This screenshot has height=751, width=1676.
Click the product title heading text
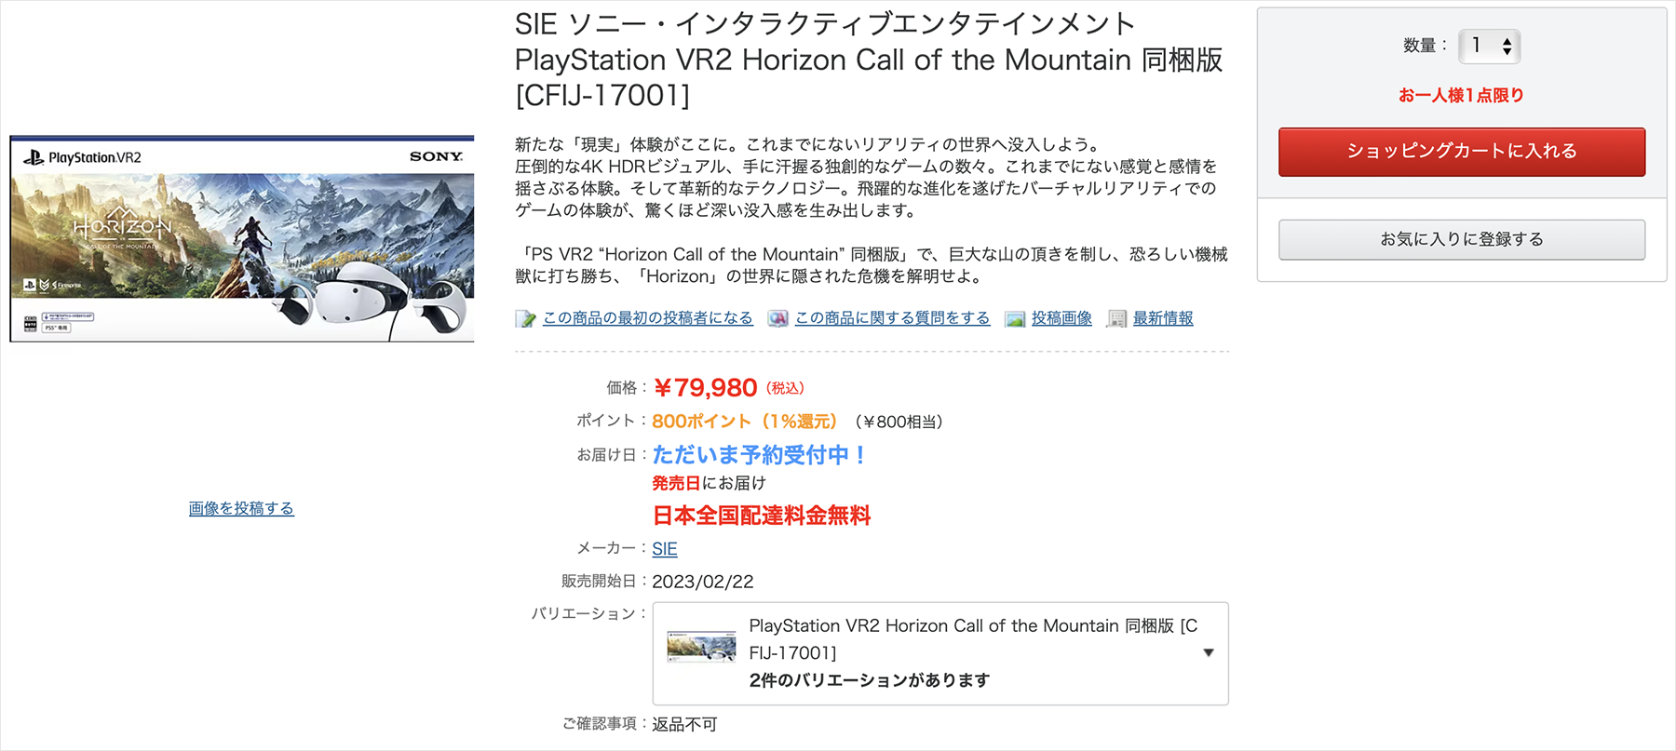pyautogui.click(x=868, y=60)
